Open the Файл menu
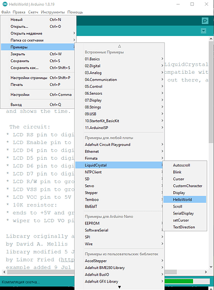 pos(6,12)
